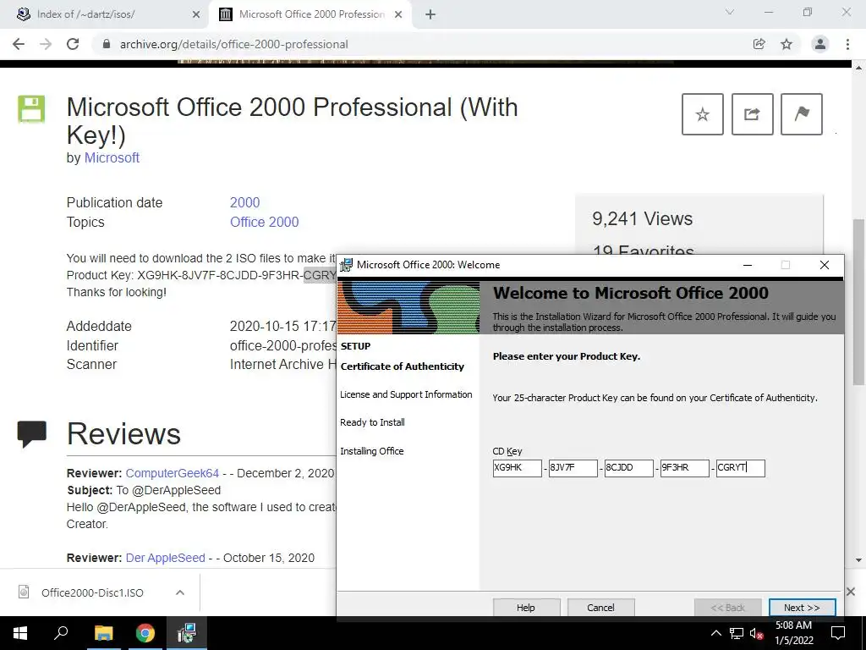Screen dimensions: 866x650
Task: Reload the archive.org page
Action: coord(73,44)
